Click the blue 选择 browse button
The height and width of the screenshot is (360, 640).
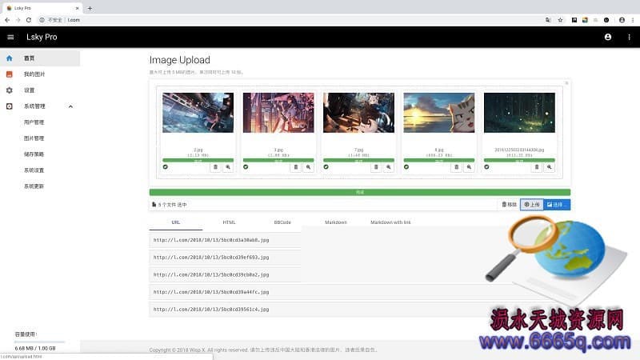coord(557,205)
